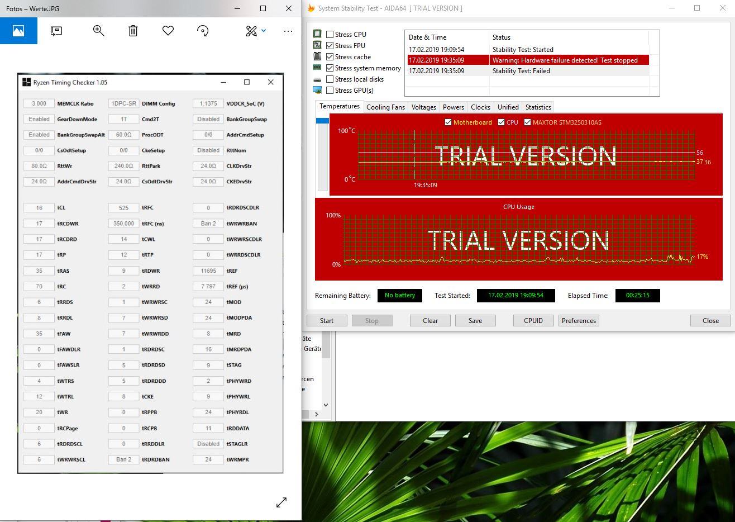Delete the photo with the trash icon
Image resolution: width=735 pixels, height=522 pixels.
coord(133,31)
